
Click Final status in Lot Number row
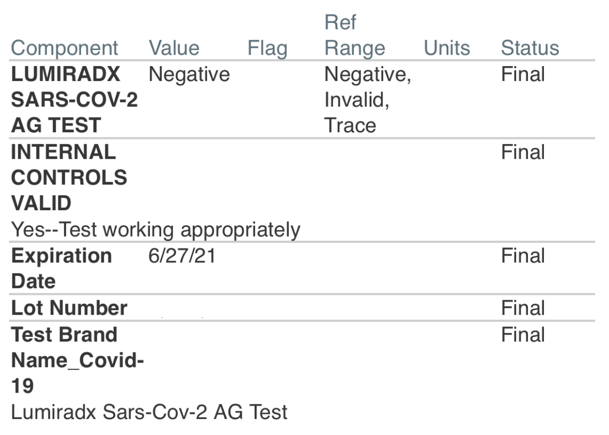point(522,308)
